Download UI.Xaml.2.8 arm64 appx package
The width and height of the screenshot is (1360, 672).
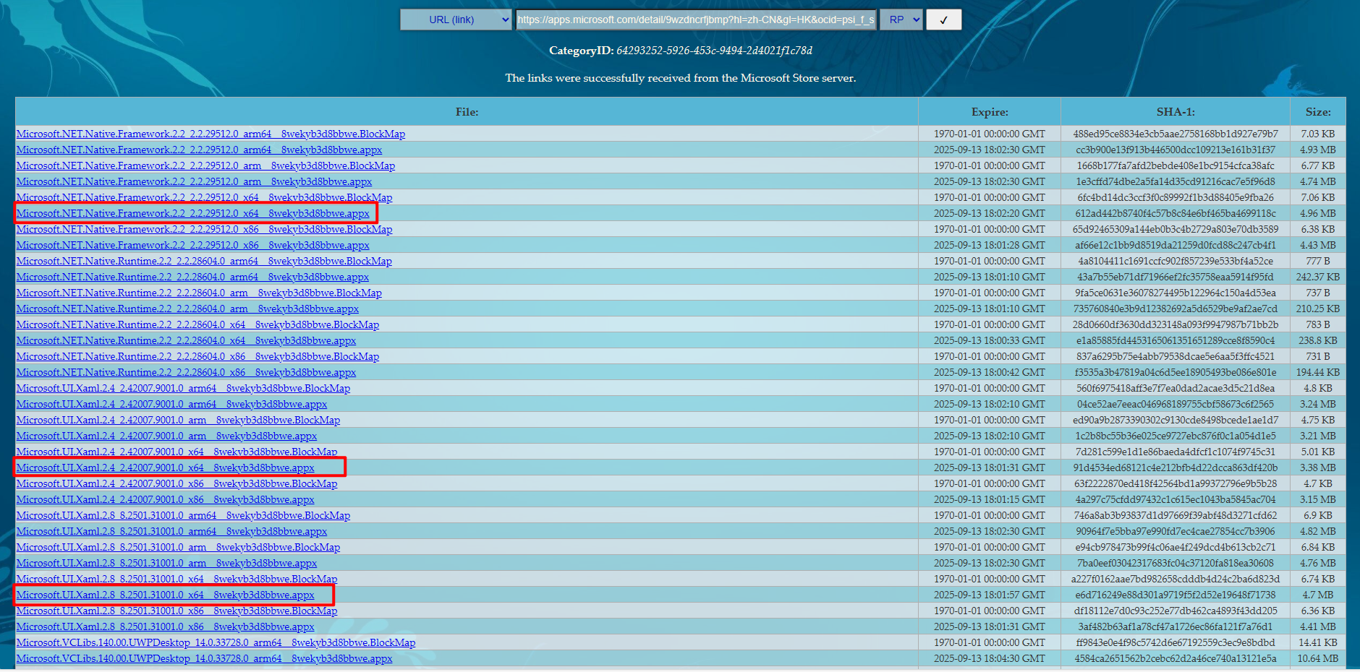[x=171, y=531]
